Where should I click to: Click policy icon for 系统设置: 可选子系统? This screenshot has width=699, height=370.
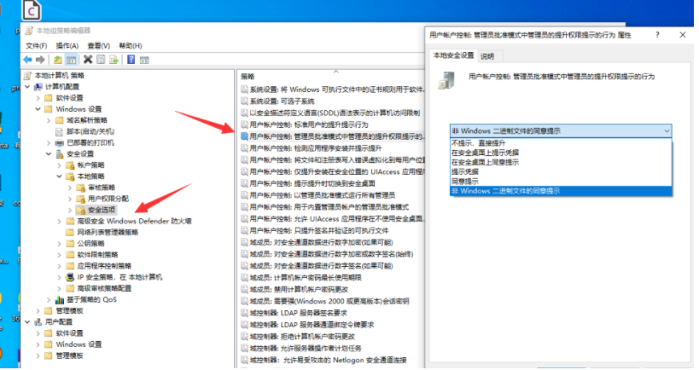(x=244, y=101)
